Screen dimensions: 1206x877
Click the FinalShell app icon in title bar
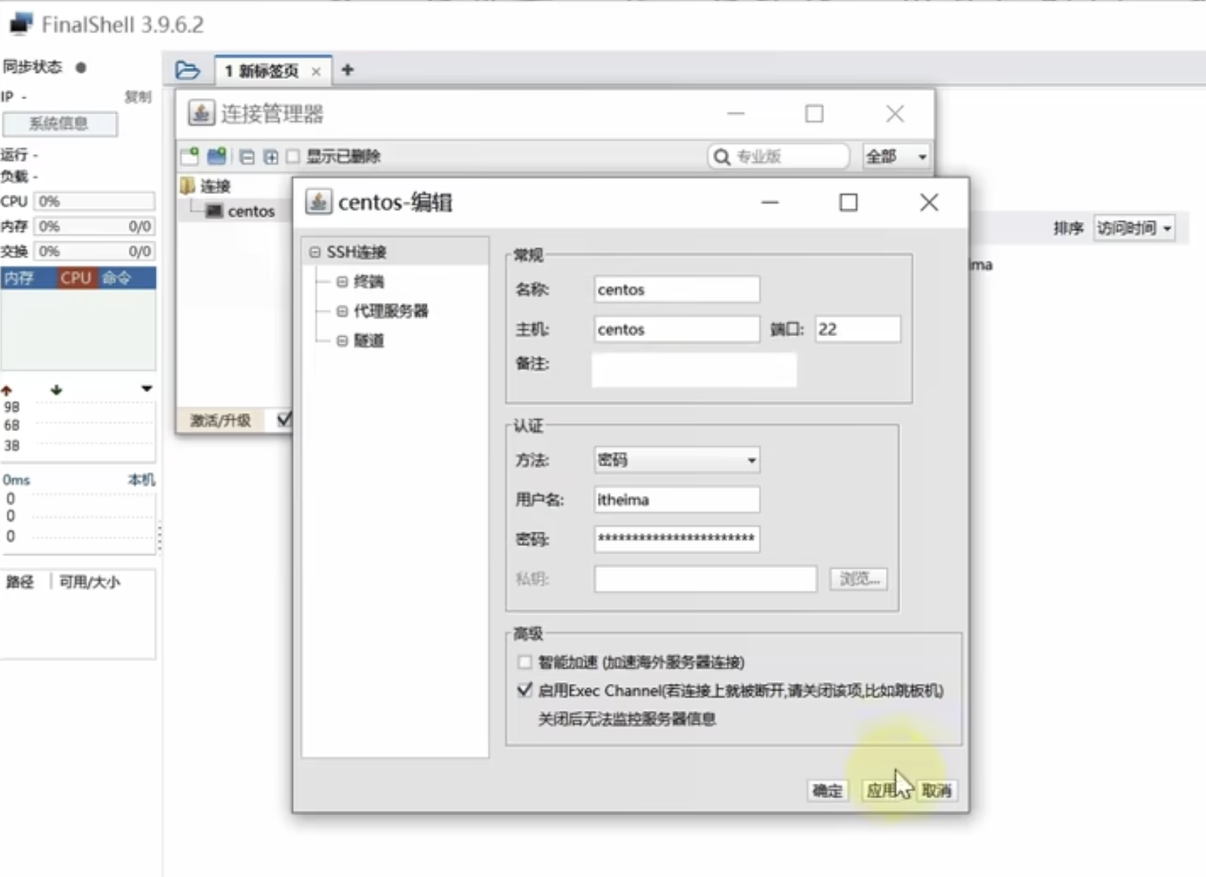pyautogui.click(x=20, y=24)
